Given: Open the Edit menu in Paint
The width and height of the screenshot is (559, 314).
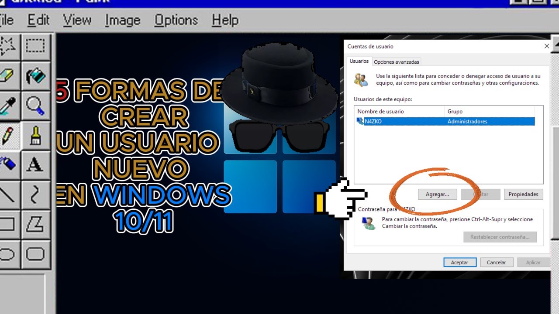Looking at the screenshot, I should click(38, 20).
